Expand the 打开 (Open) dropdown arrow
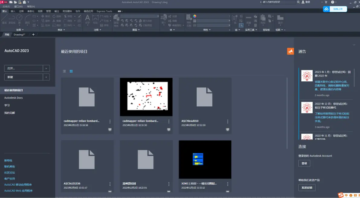 click(46, 68)
